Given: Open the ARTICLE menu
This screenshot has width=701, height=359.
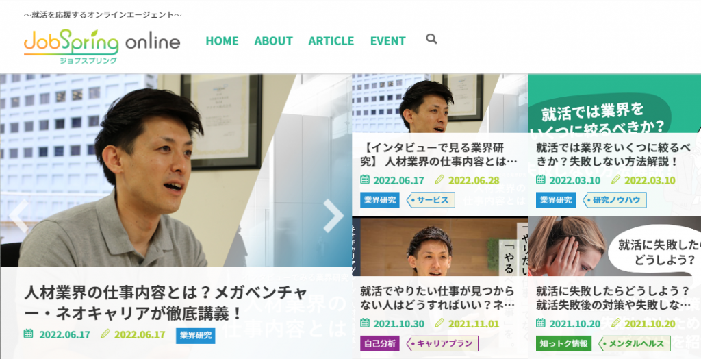Looking at the screenshot, I should (331, 40).
